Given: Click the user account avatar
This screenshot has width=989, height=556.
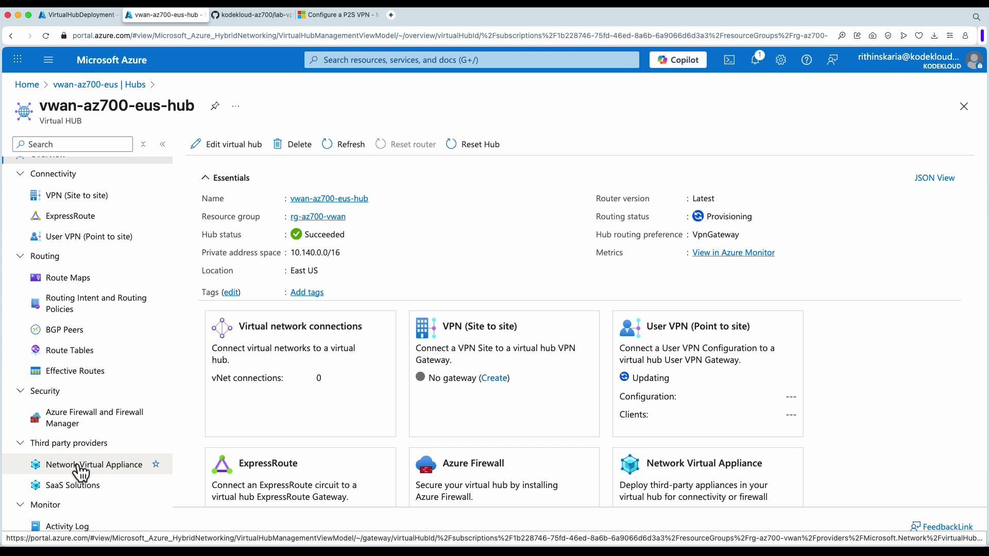Looking at the screenshot, I should click(974, 60).
